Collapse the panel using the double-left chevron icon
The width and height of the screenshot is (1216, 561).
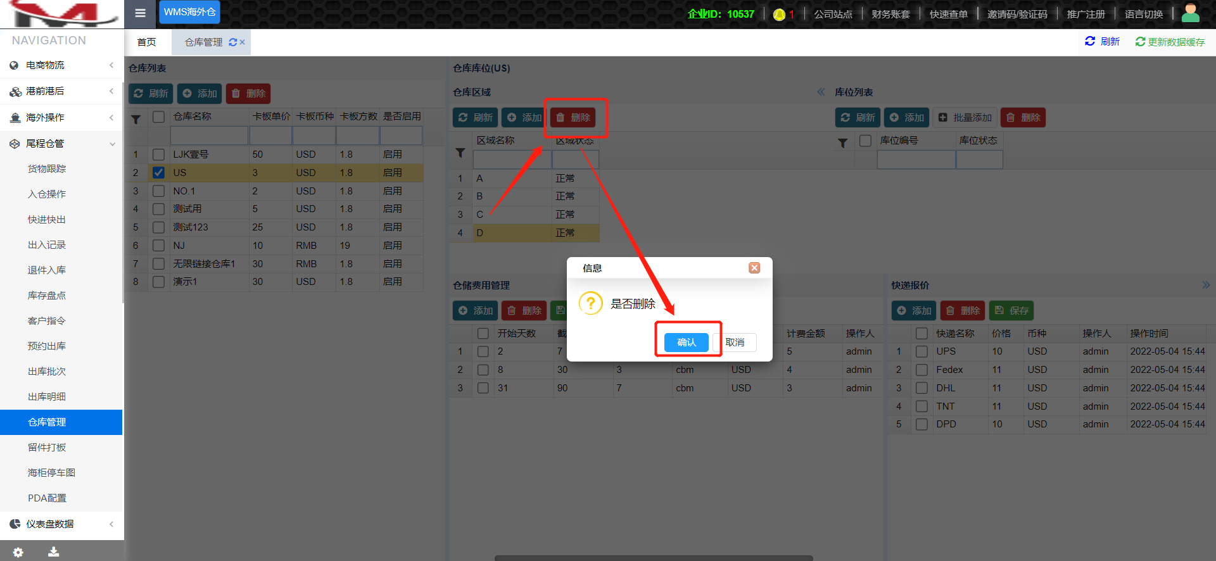(x=821, y=92)
